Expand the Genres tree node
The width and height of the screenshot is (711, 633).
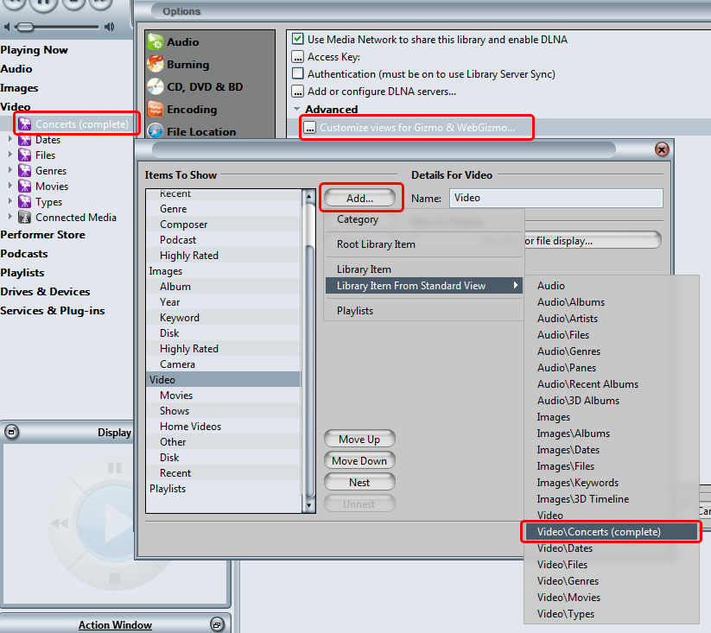(x=10, y=170)
